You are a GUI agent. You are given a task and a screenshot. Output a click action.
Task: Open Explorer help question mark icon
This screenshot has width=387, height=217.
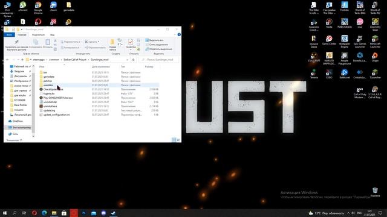[x=179, y=35]
